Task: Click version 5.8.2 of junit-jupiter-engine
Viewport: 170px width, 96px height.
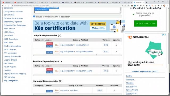Action: [106, 71]
